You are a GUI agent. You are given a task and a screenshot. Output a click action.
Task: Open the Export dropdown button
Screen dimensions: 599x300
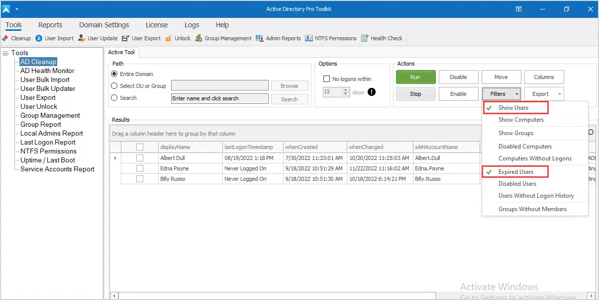tap(544, 94)
